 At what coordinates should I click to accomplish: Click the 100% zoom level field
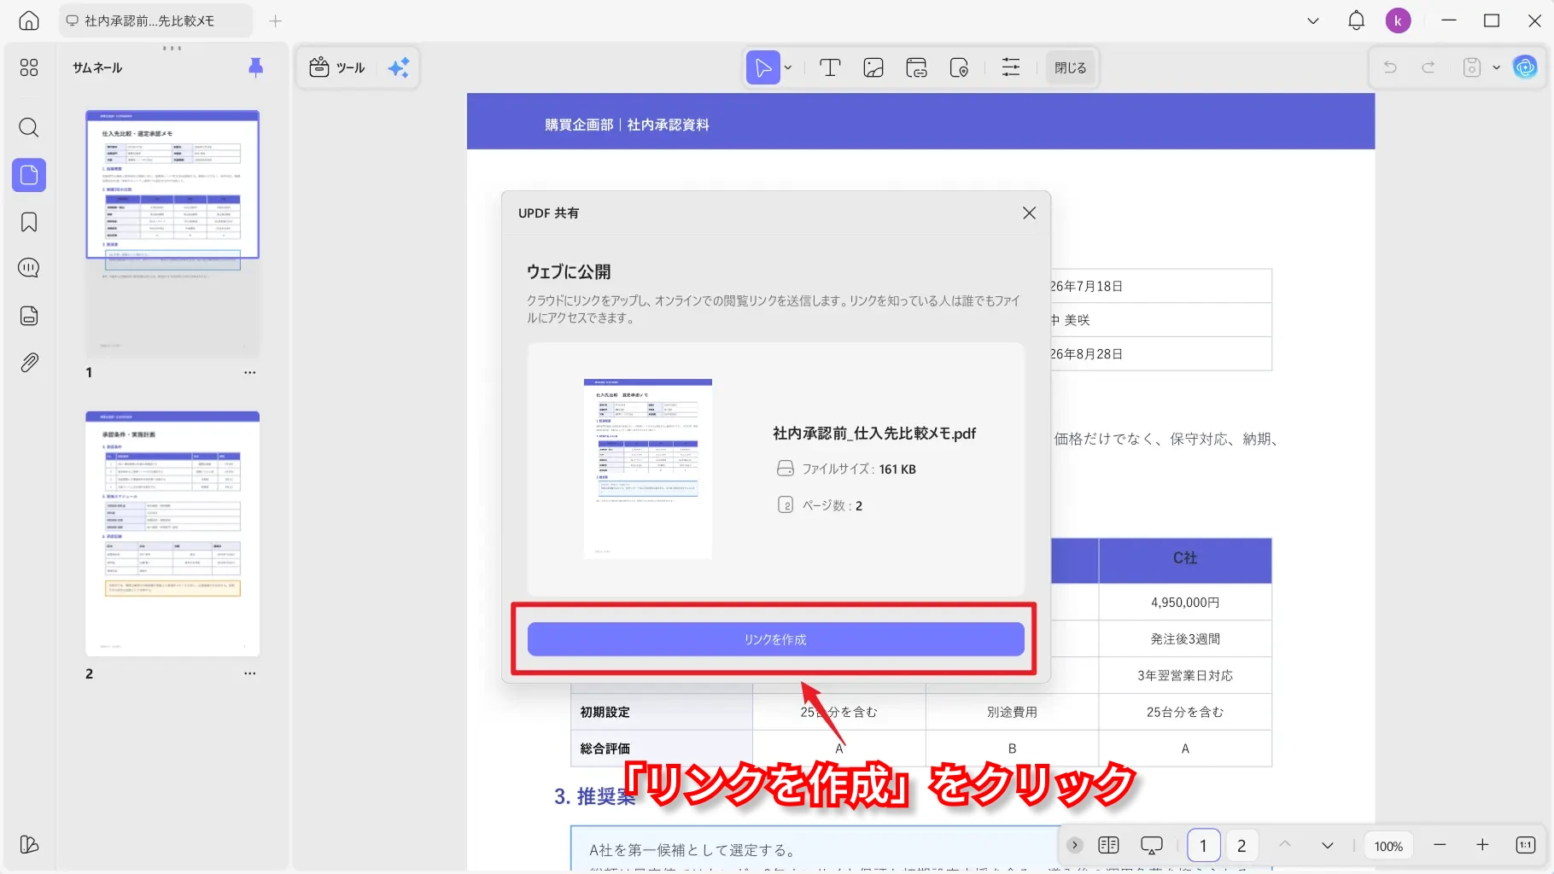(1388, 846)
